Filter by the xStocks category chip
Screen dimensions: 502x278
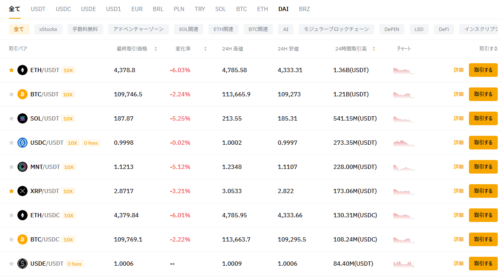[x=48, y=29]
